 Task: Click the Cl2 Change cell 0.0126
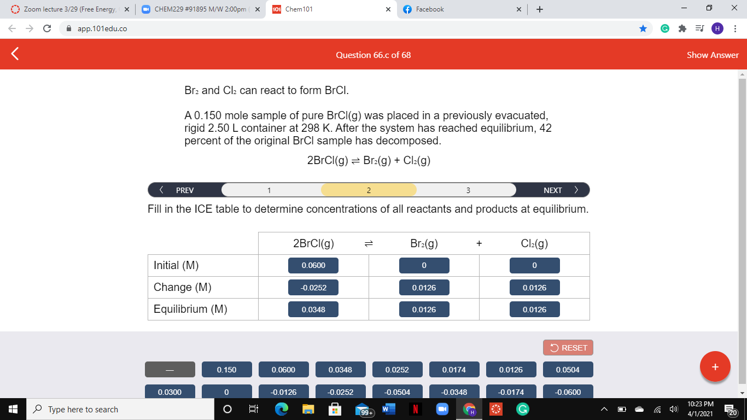pyautogui.click(x=534, y=287)
